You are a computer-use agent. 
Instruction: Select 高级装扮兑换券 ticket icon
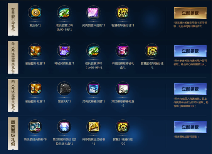[x=35, y=127]
